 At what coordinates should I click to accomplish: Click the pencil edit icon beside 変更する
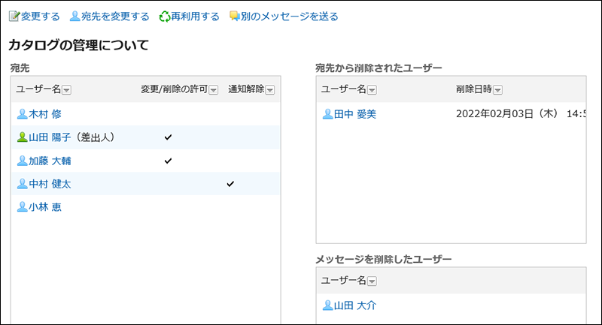(x=14, y=16)
